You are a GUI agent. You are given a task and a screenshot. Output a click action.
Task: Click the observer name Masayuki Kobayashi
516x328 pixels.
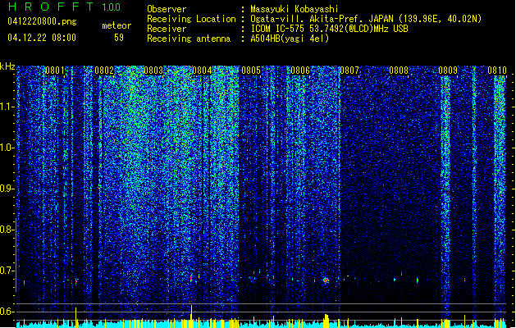pos(295,9)
